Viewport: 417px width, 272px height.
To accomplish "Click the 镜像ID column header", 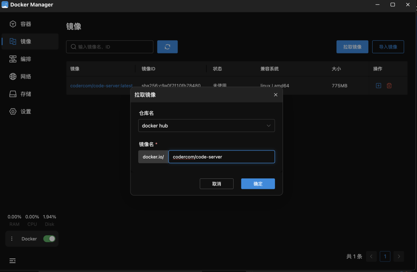I will 148,69.
